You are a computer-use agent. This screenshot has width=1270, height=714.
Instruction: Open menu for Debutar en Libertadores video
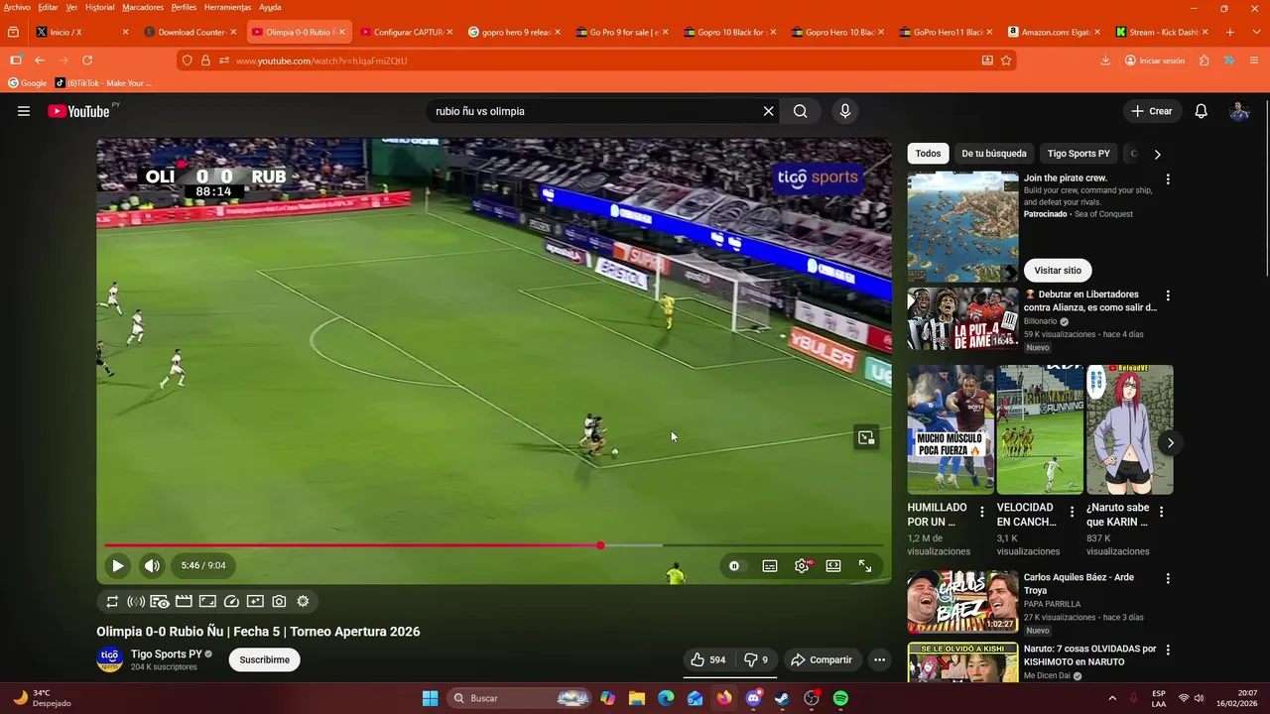coord(1168,296)
